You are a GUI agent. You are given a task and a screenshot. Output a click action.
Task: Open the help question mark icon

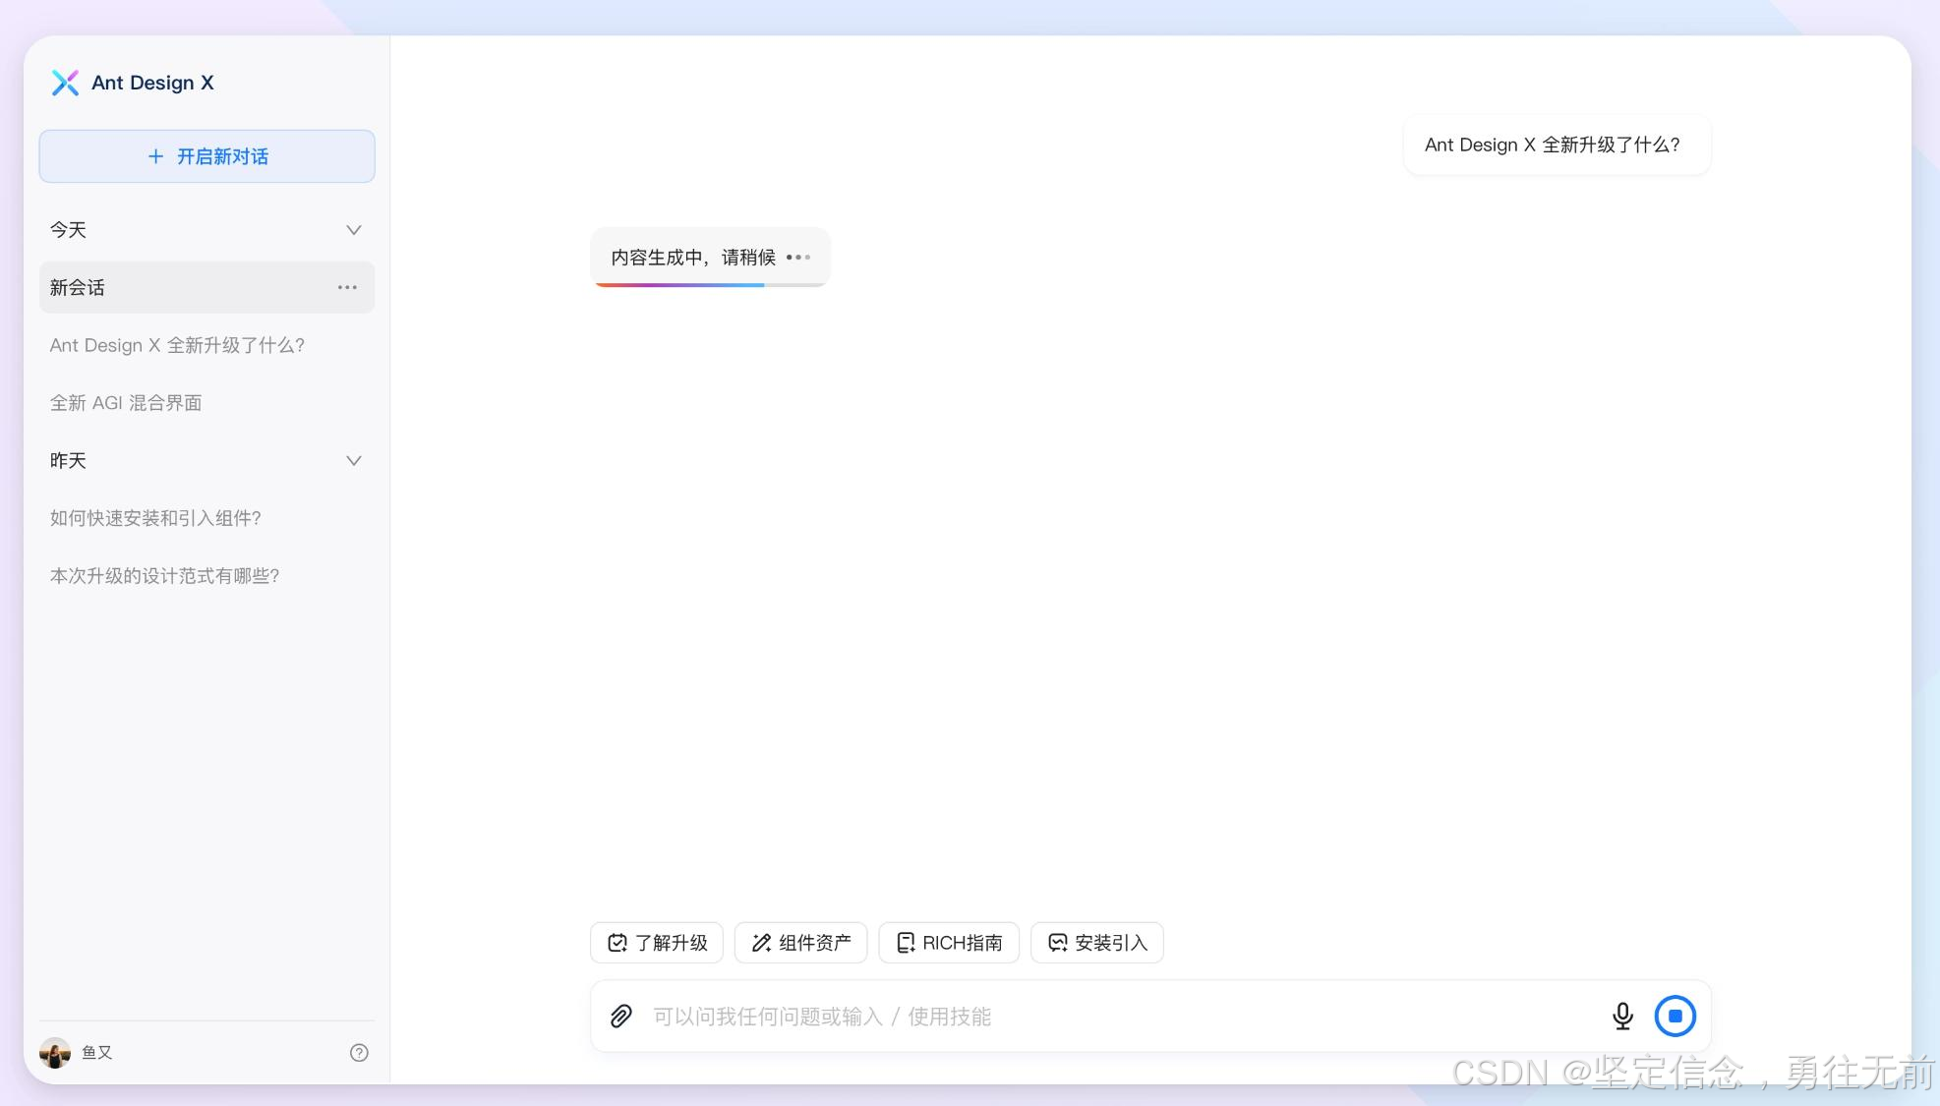(x=359, y=1053)
